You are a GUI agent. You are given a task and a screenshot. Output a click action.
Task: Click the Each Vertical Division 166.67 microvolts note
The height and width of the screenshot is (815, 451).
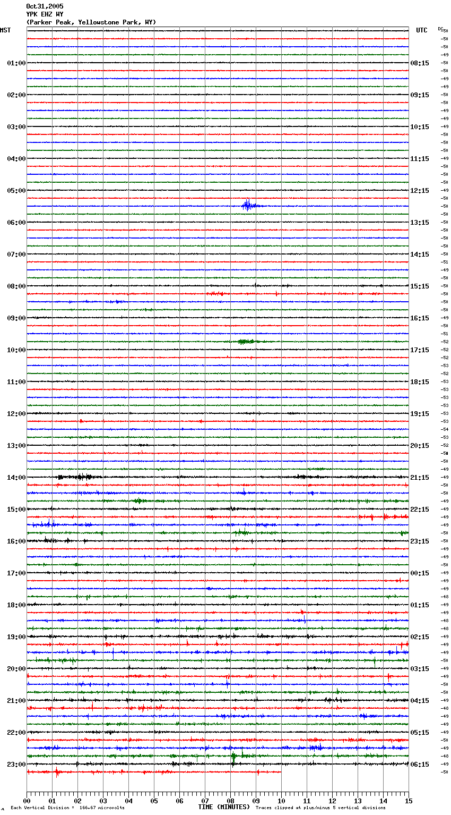tap(67, 808)
